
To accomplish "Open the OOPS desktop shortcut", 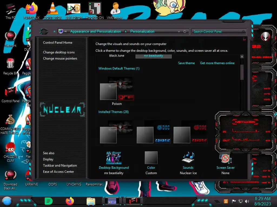I will 53,184.
